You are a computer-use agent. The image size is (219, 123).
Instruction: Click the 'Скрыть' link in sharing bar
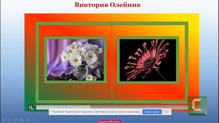pyautogui.click(x=167, y=112)
